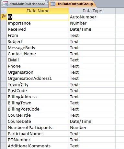Screen dimensions: 124x149
Task: Click the form icon on frmMainSwitchboard tab
Action: (5, 4)
